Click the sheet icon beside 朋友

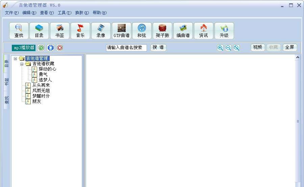coord(28,102)
